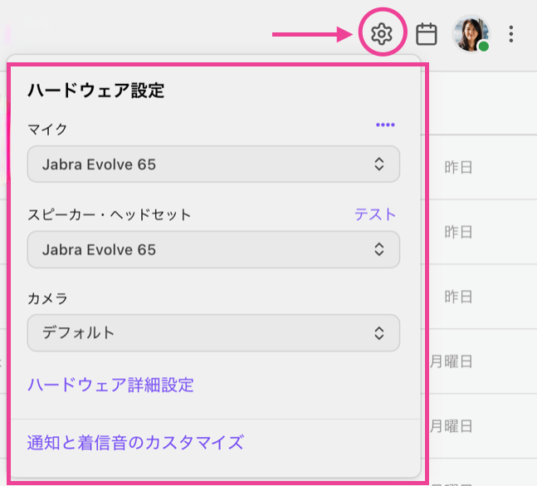Select the topmost 昨日 list row
537x486 pixels.
[459, 167]
